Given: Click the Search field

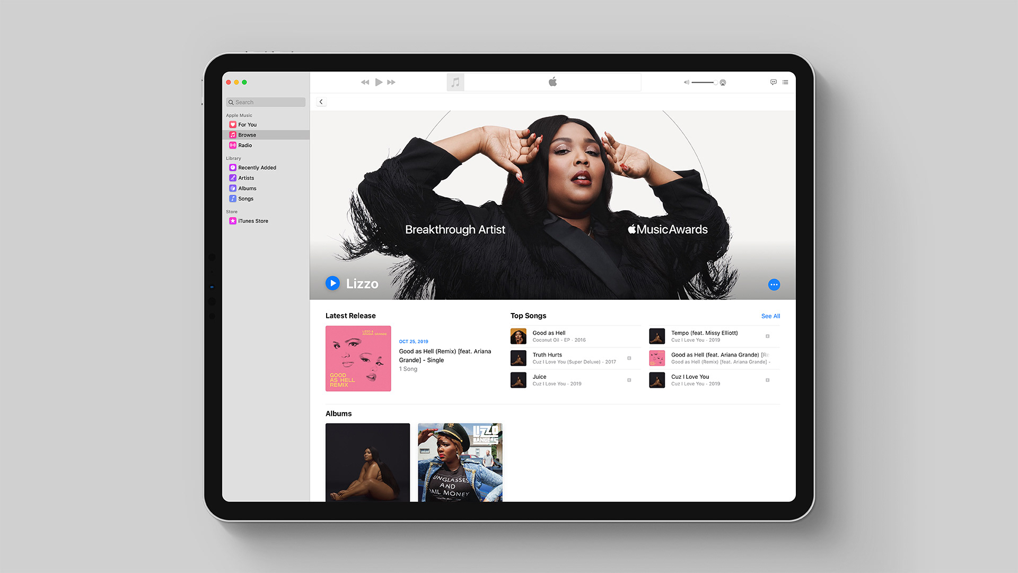Looking at the screenshot, I should point(266,102).
